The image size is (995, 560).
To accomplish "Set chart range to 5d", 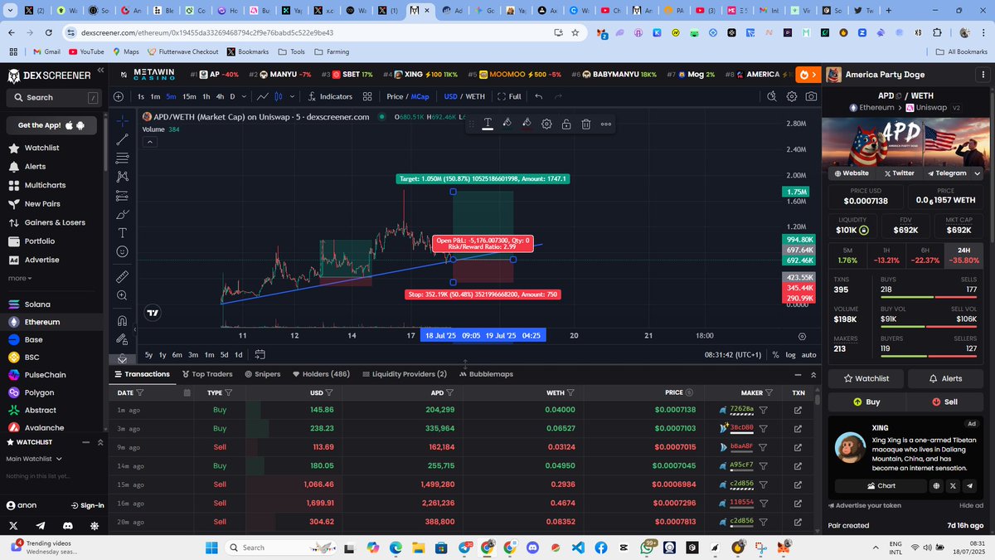I will (224, 354).
